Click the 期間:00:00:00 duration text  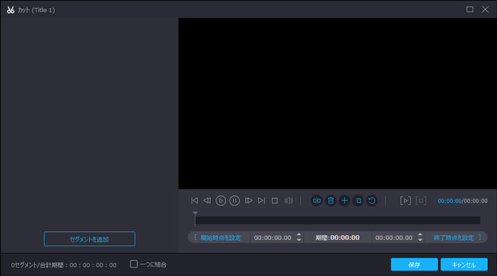click(x=337, y=238)
